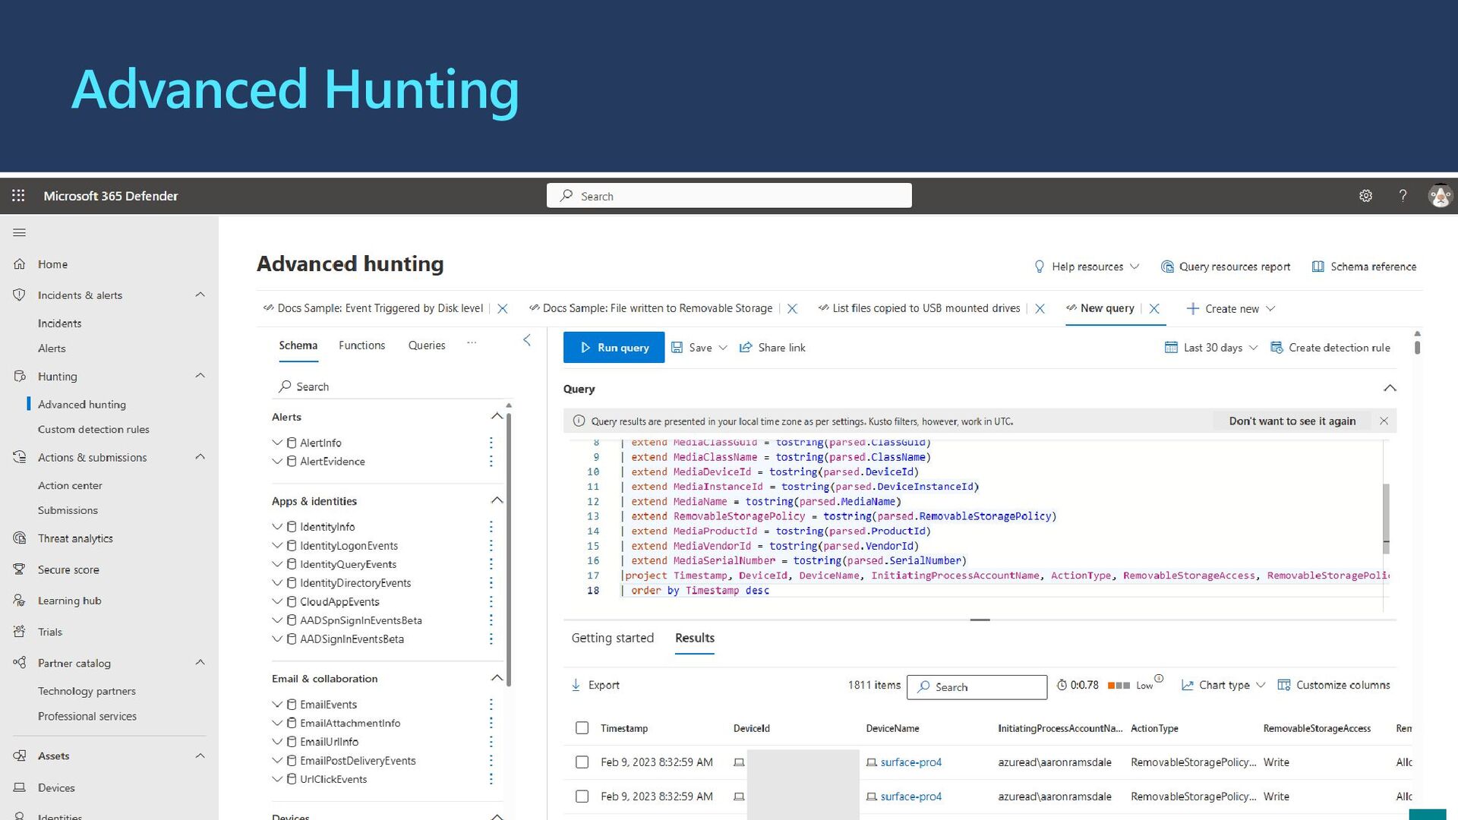Image resolution: width=1458 pixels, height=820 pixels.
Task: Open the Chart type dropdown
Action: [1223, 685]
